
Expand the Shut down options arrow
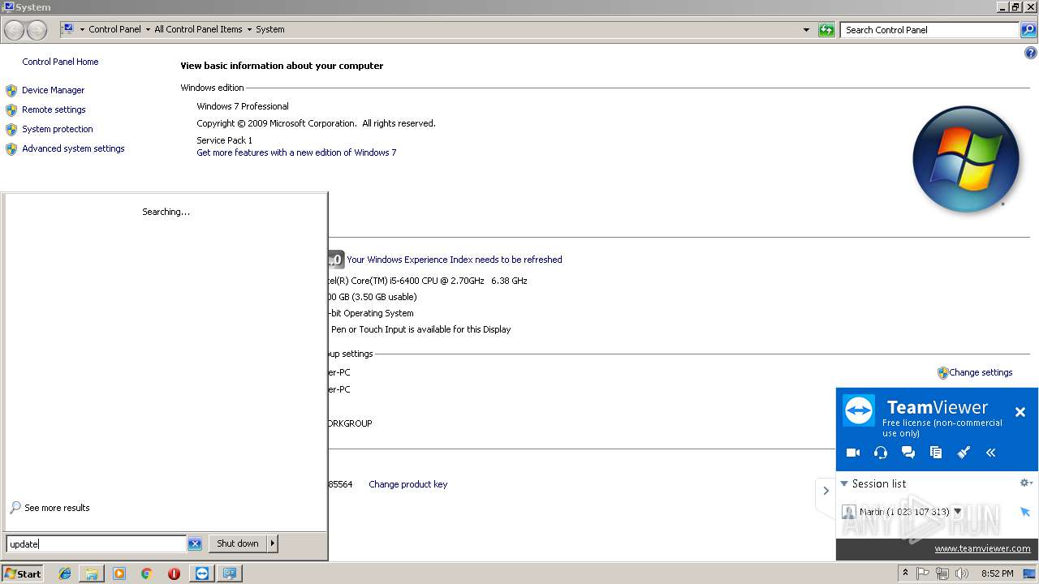pos(273,543)
